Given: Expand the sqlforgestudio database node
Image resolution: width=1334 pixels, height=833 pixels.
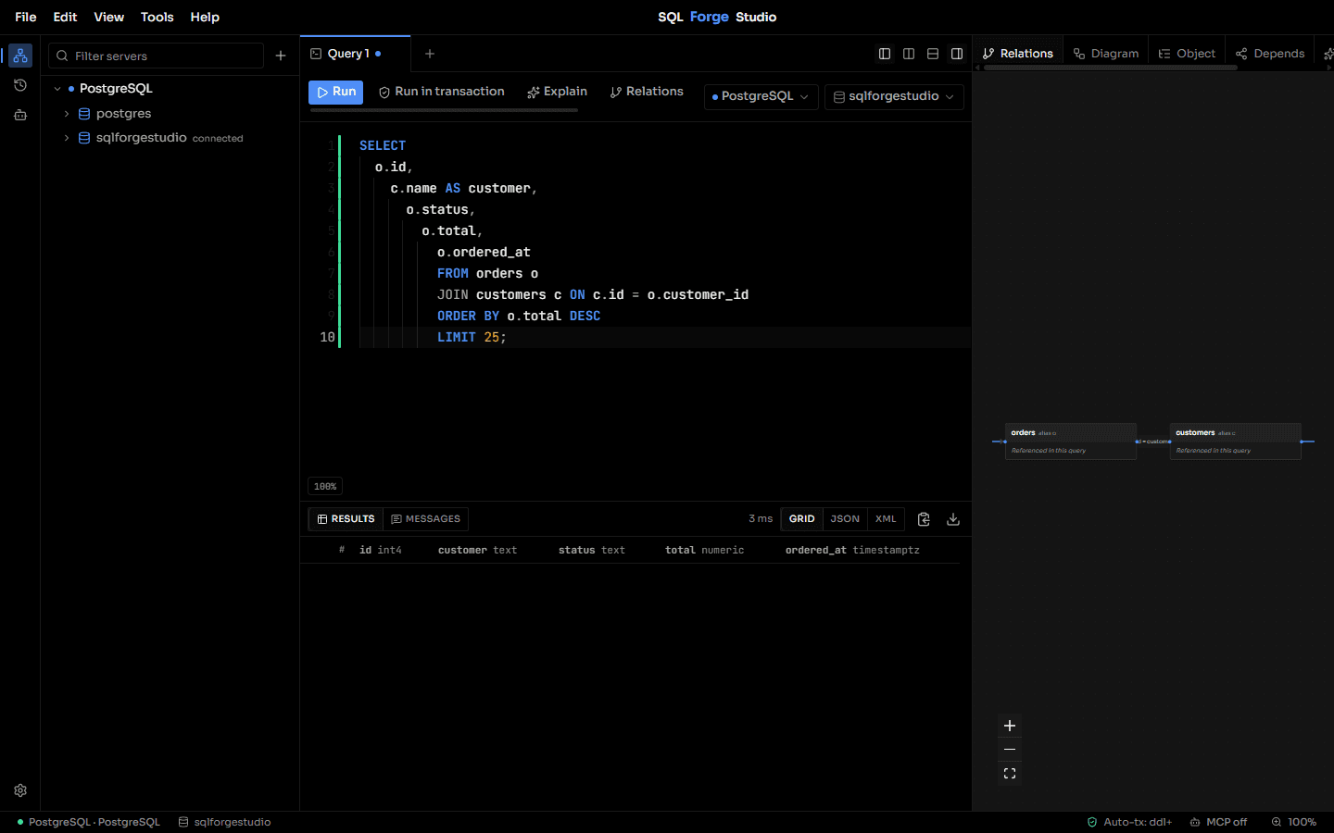Looking at the screenshot, I should pos(67,138).
